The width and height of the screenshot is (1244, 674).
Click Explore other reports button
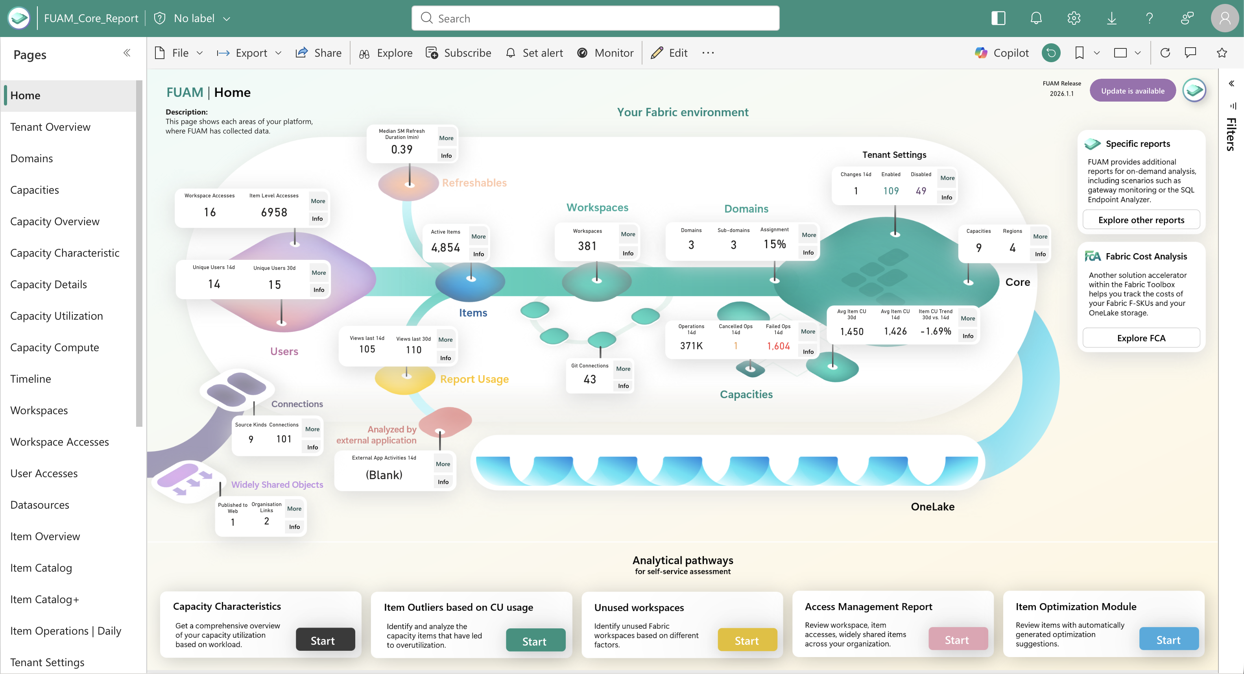(x=1141, y=220)
